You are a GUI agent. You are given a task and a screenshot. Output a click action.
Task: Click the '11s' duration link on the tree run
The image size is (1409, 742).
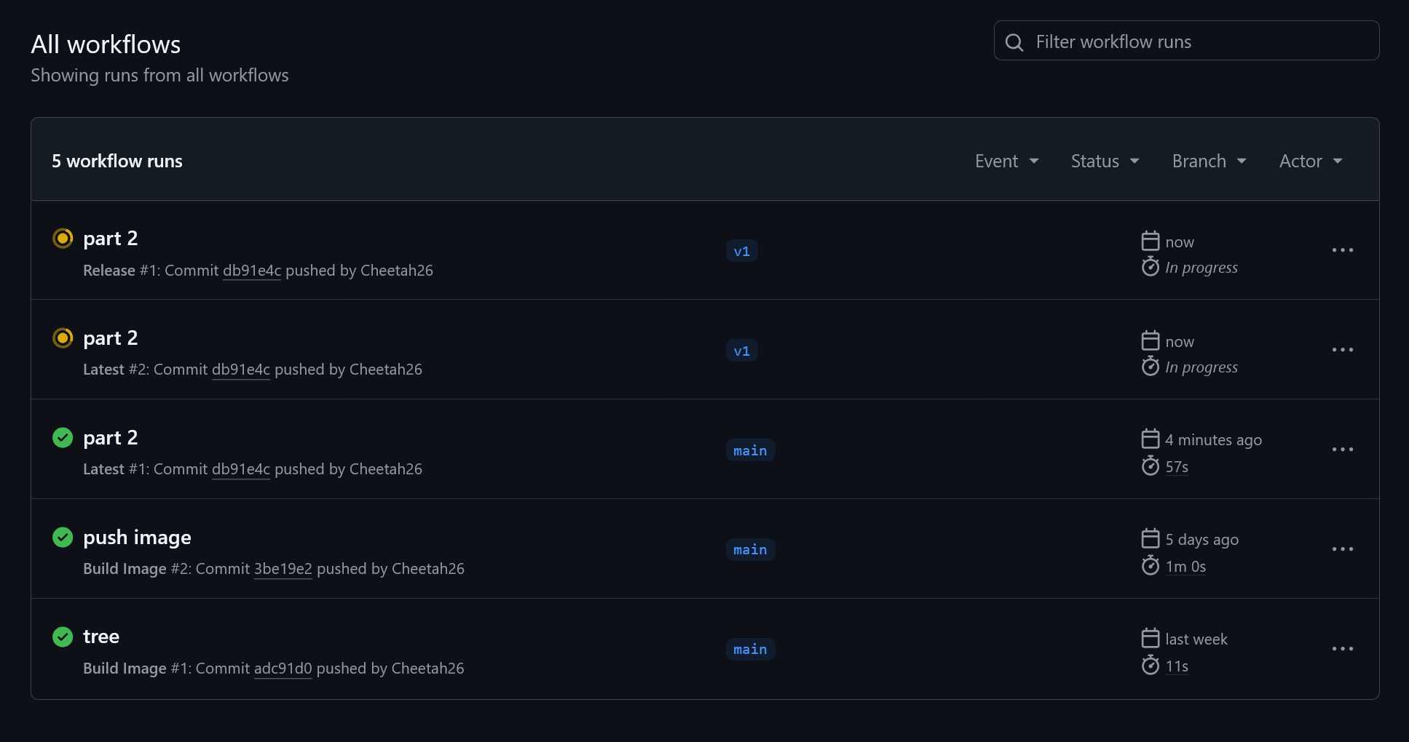pyautogui.click(x=1176, y=665)
